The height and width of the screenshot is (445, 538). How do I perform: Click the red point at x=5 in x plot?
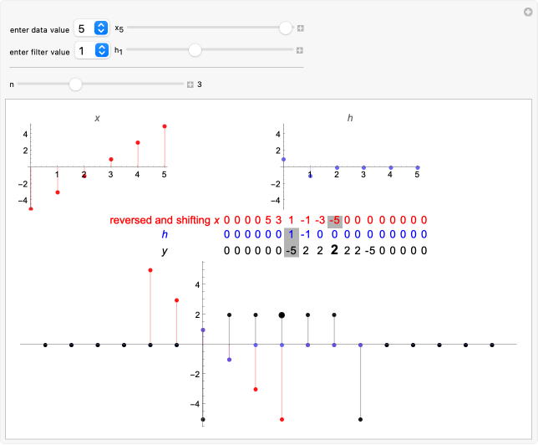click(x=165, y=126)
